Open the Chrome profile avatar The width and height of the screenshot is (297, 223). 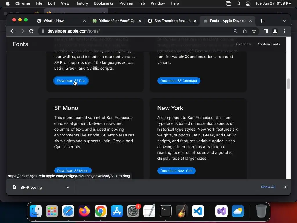[x=275, y=31]
